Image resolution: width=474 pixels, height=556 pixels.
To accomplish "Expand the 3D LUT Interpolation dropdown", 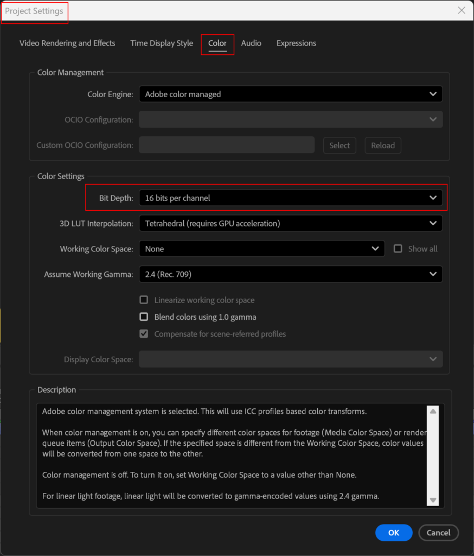I will tap(290, 223).
